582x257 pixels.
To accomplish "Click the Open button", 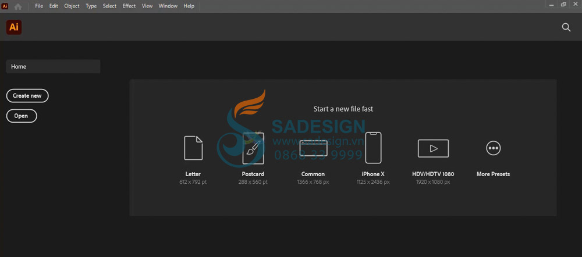I will [22, 116].
